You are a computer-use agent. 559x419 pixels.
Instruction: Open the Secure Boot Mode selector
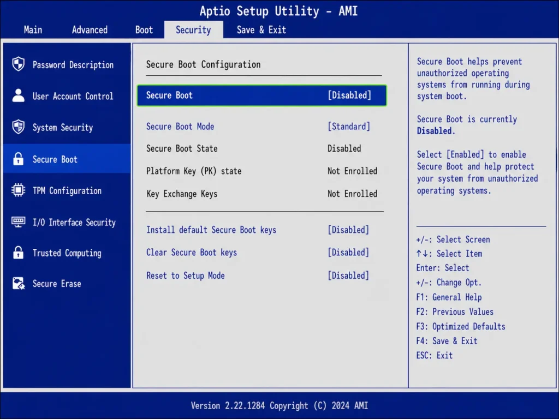click(348, 126)
